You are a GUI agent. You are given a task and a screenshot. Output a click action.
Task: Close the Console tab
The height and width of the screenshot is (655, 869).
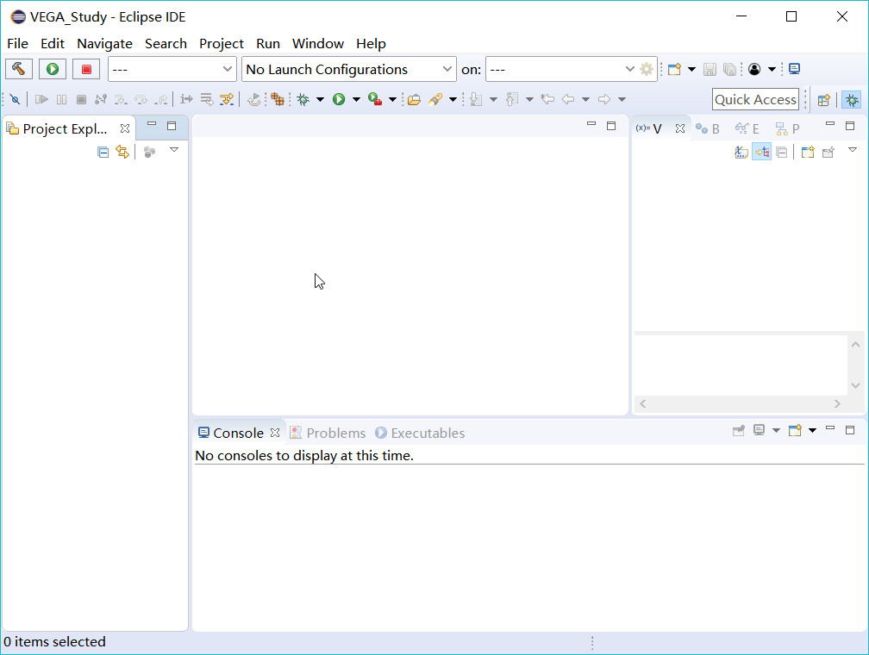click(275, 433)
